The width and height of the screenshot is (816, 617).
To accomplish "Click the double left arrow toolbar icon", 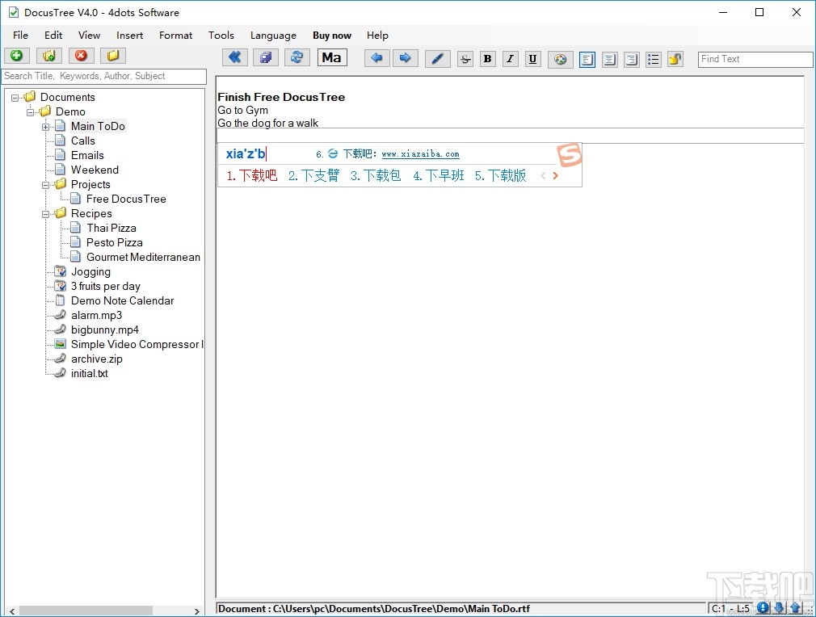I will tap(234, 57).
